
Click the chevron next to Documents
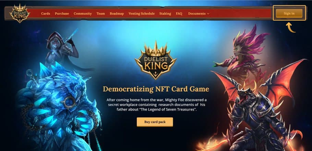(x=208, y=14)
